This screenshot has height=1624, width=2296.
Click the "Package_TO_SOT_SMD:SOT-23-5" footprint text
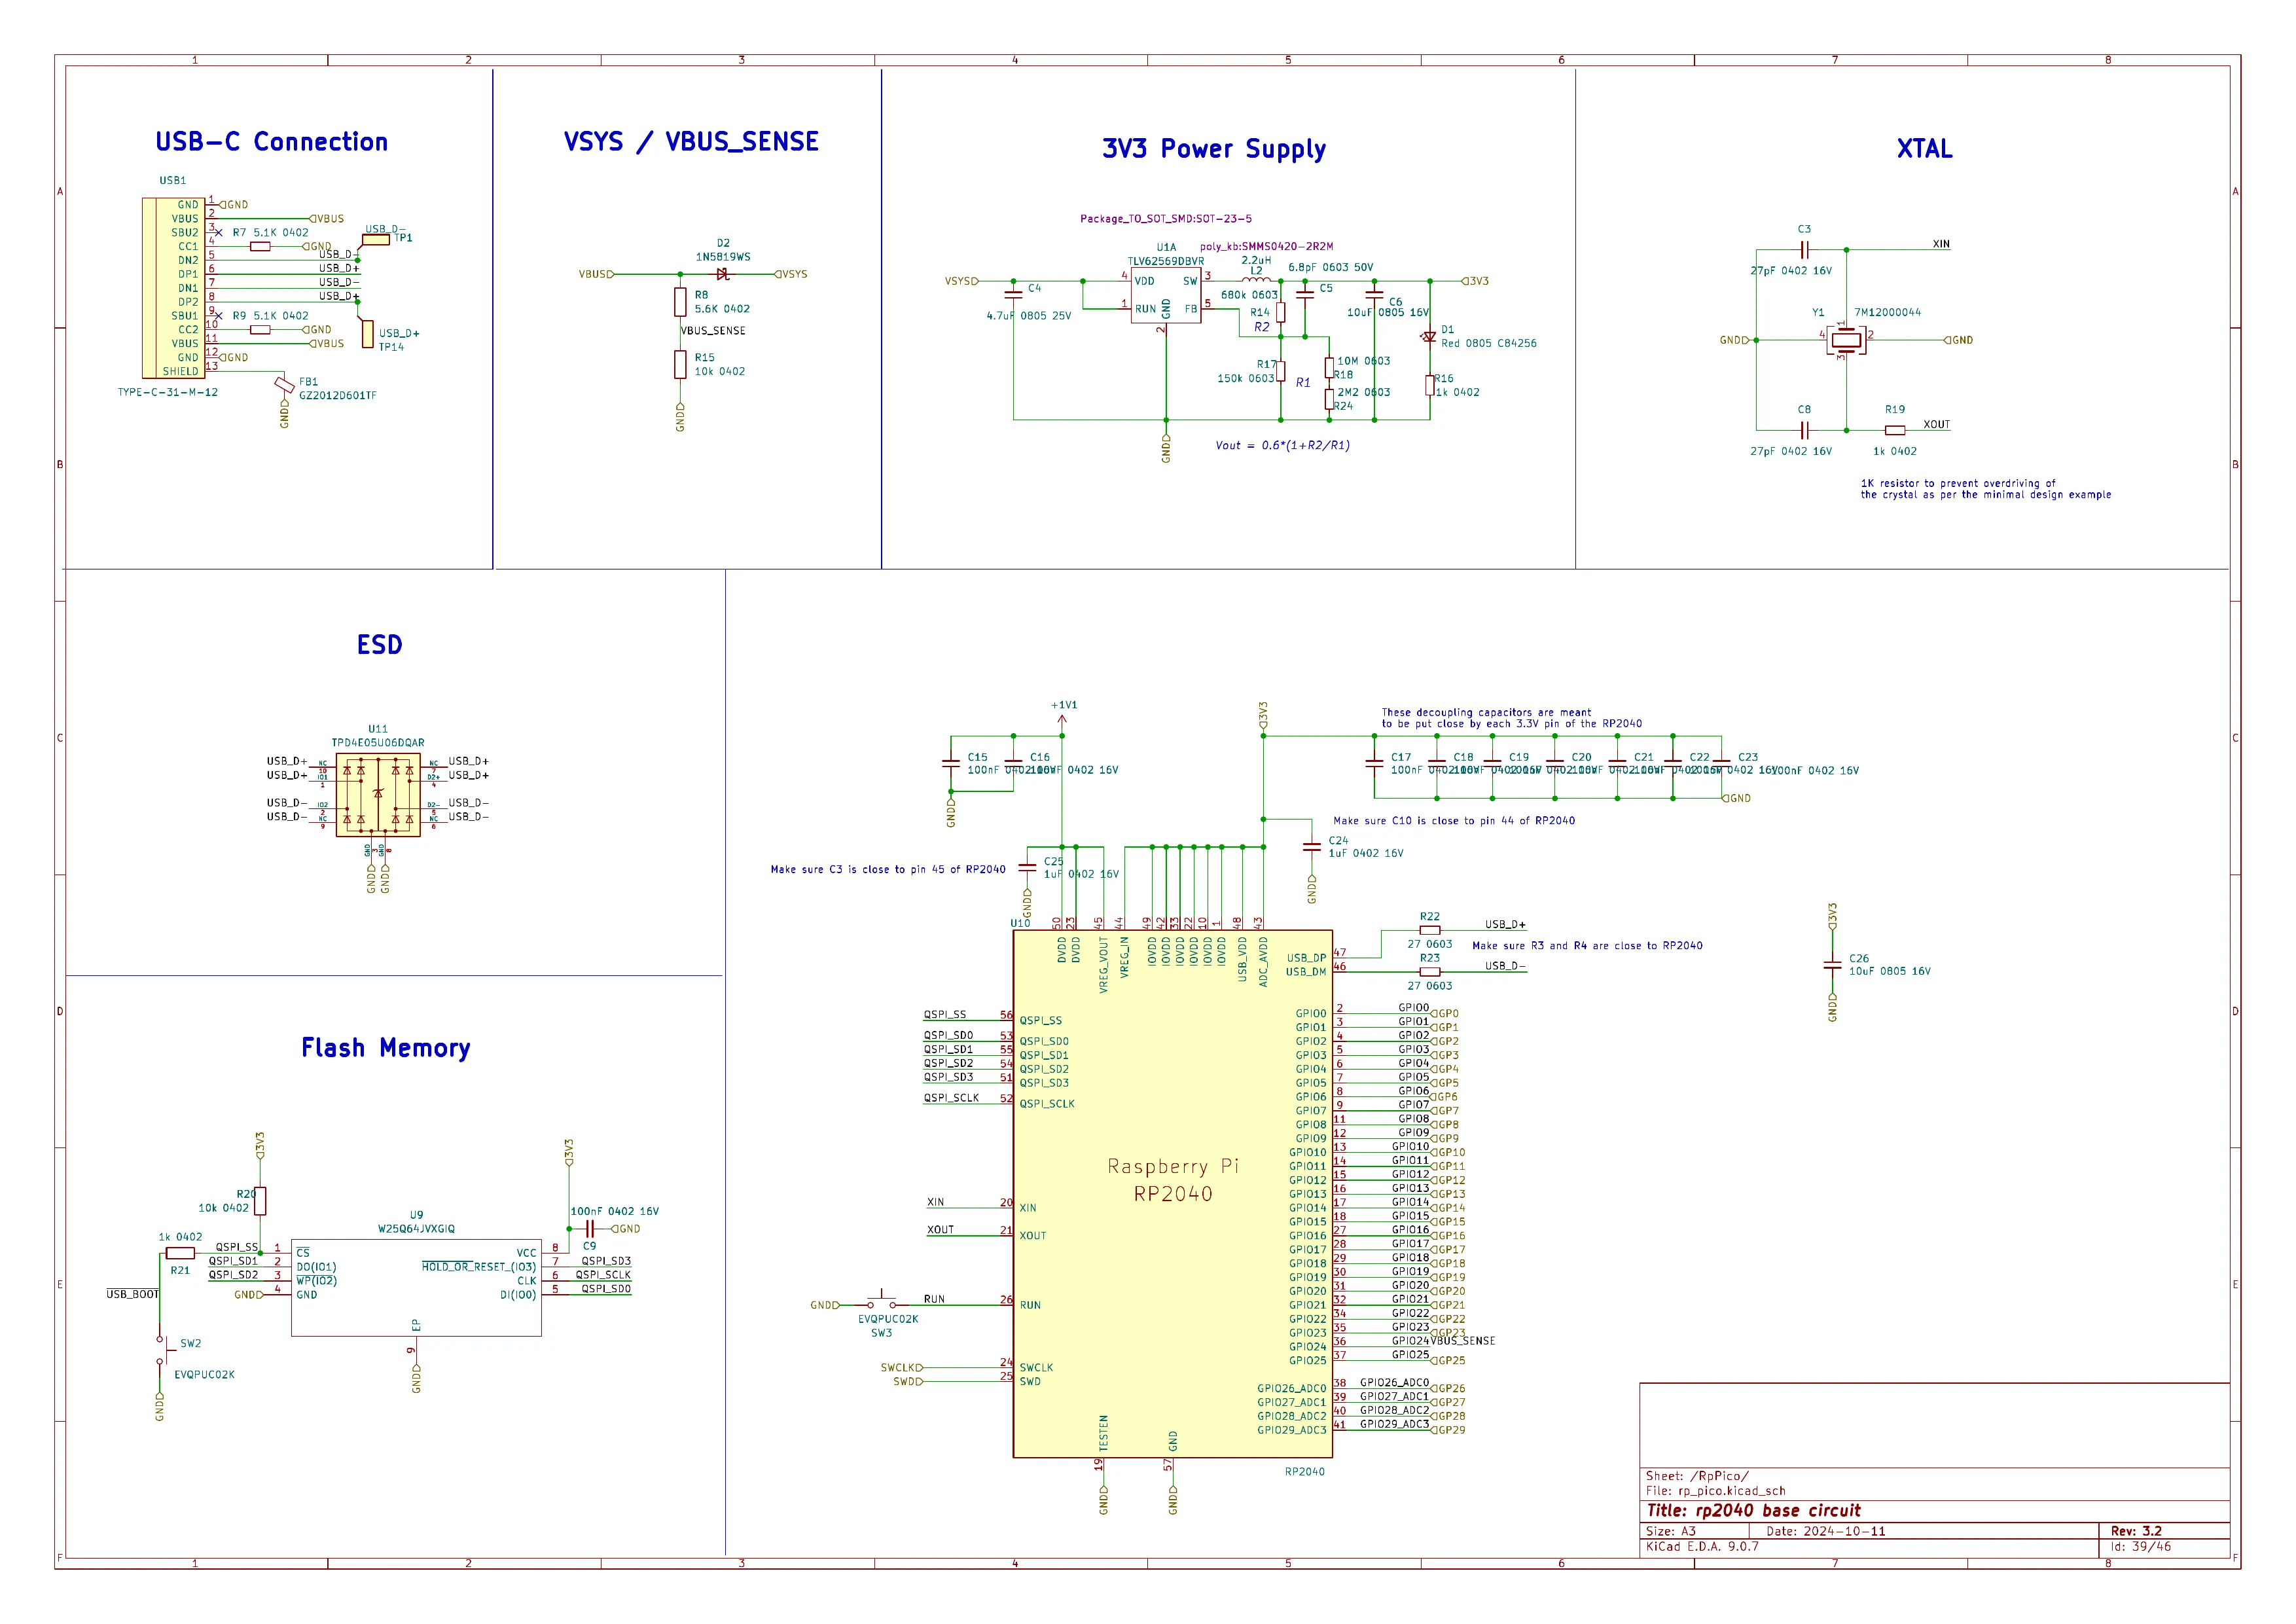click(1166, 219)
